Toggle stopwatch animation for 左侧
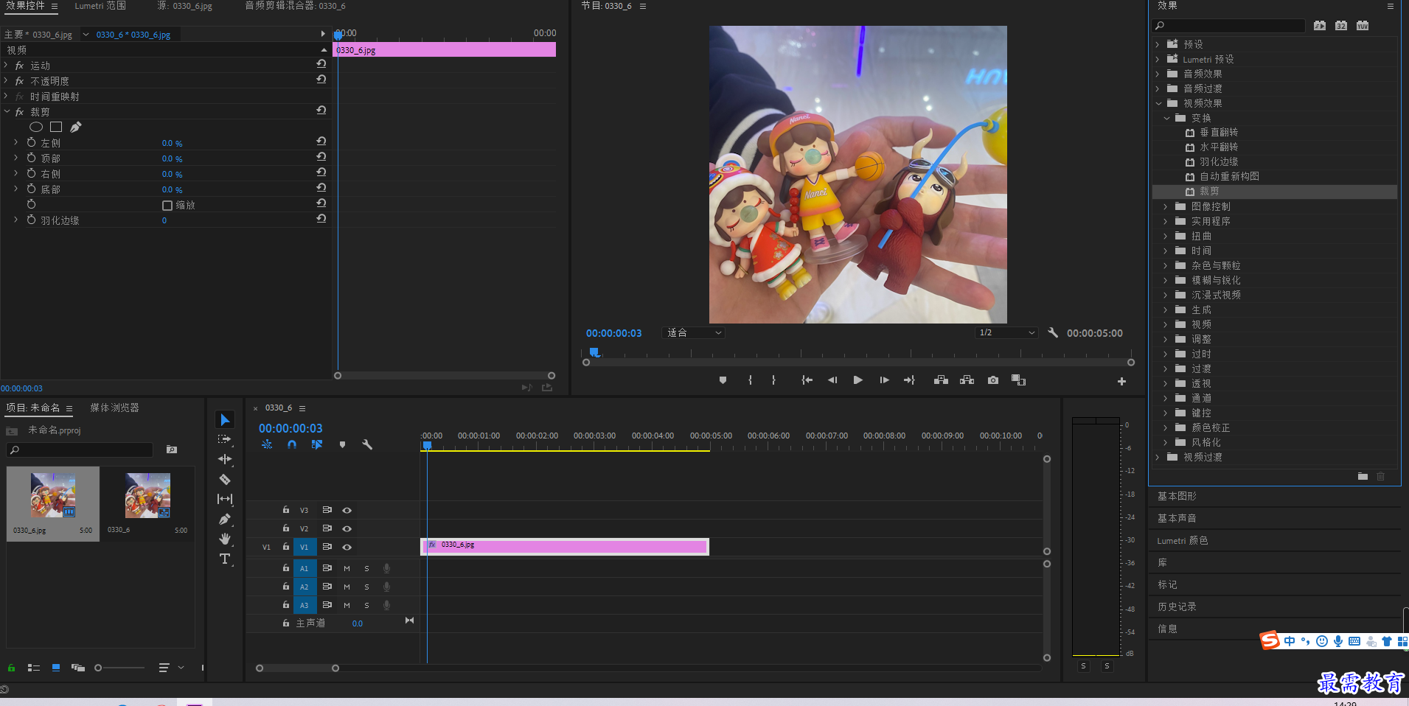 tap(31, 142)
